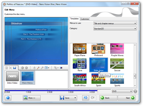Click the previous menu page round arrow

click(22, 68)
